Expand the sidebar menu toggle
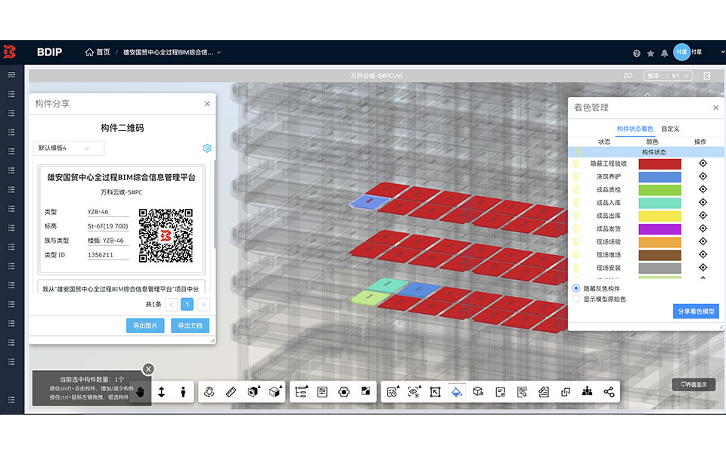 click(11, 75)
